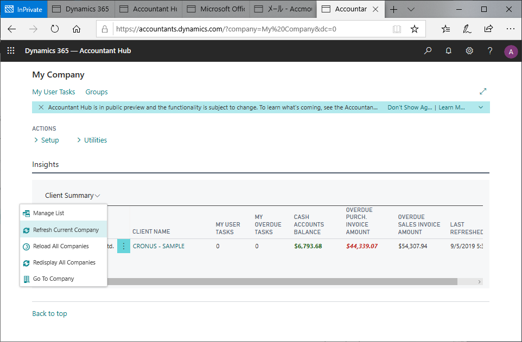
Task: Open CRONUS - SAMPLE client link
Action: pyautogui.click(x=158, y=246)
